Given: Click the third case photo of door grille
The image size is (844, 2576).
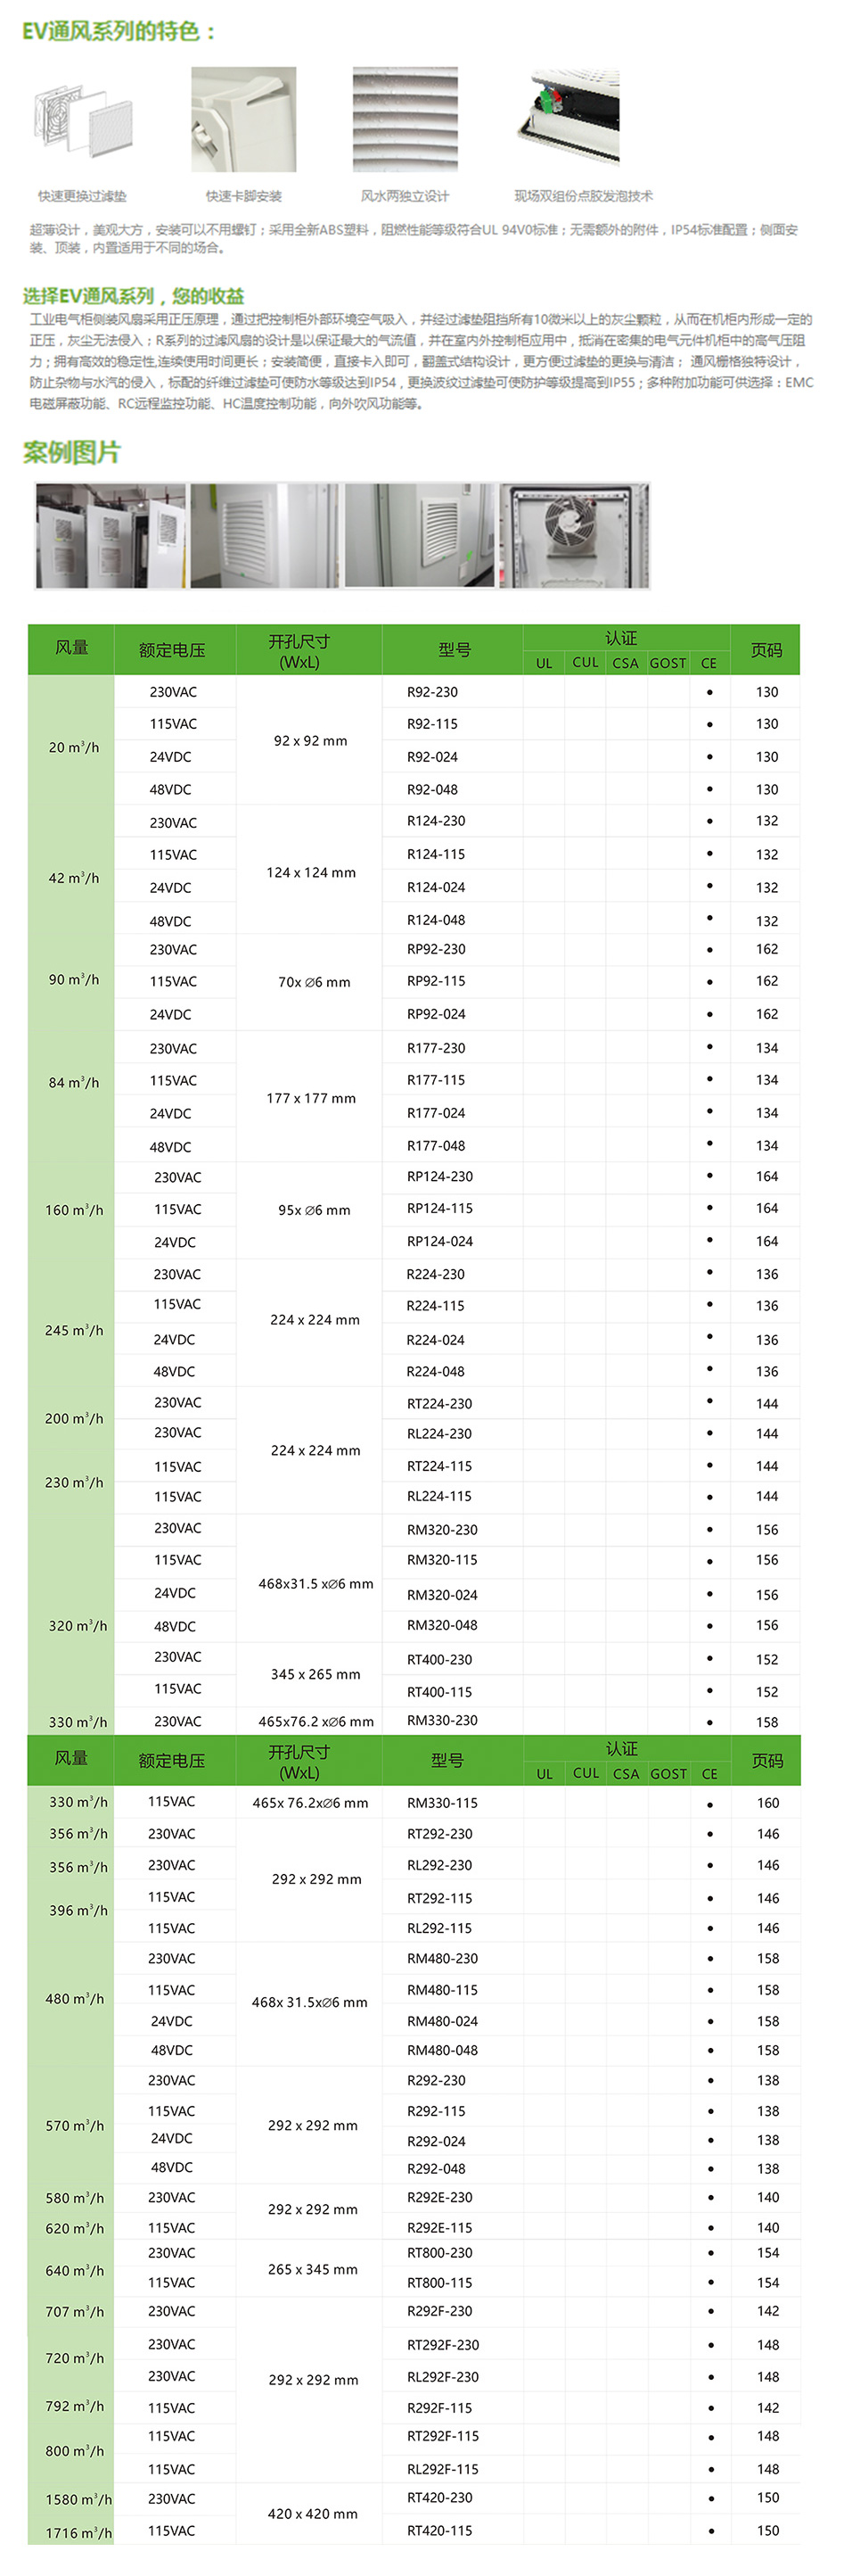Looking at the screenshot, I should click(420, 536).
